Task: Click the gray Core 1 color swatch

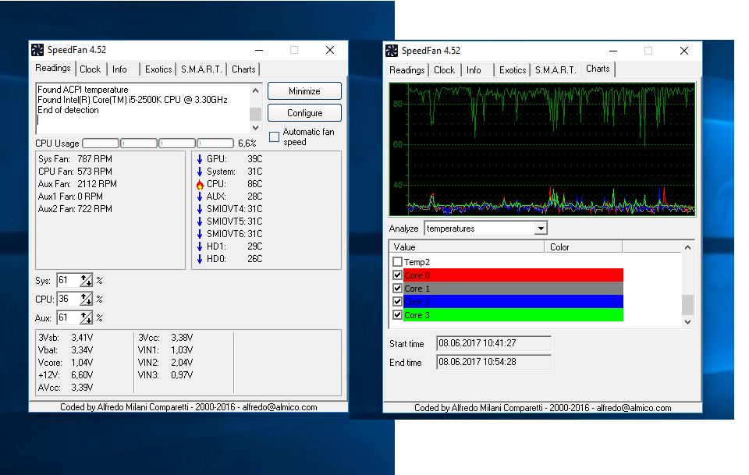Action: tap(513, 289)
